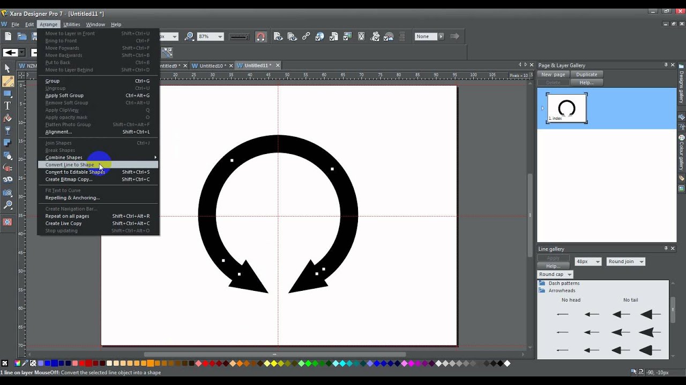Close the Untitled11 document tab
Screen dimensions: 686x385
point(277,65)
